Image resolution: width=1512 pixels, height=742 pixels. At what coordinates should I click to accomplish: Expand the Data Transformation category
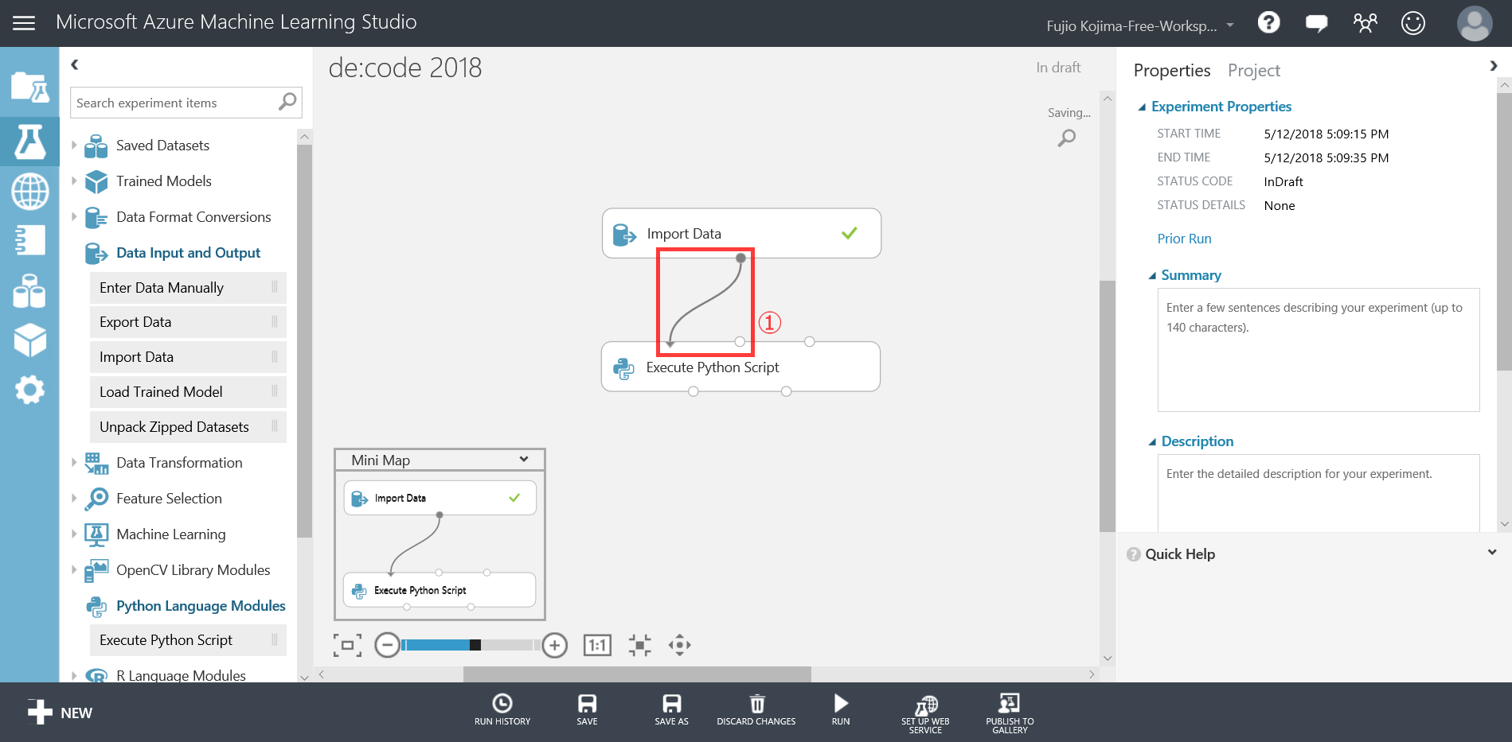click(x=74, y=462)
